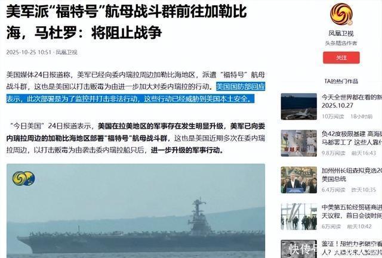
Task: Open the 鉴证 article title in sidebar
Action: (352, 247)
